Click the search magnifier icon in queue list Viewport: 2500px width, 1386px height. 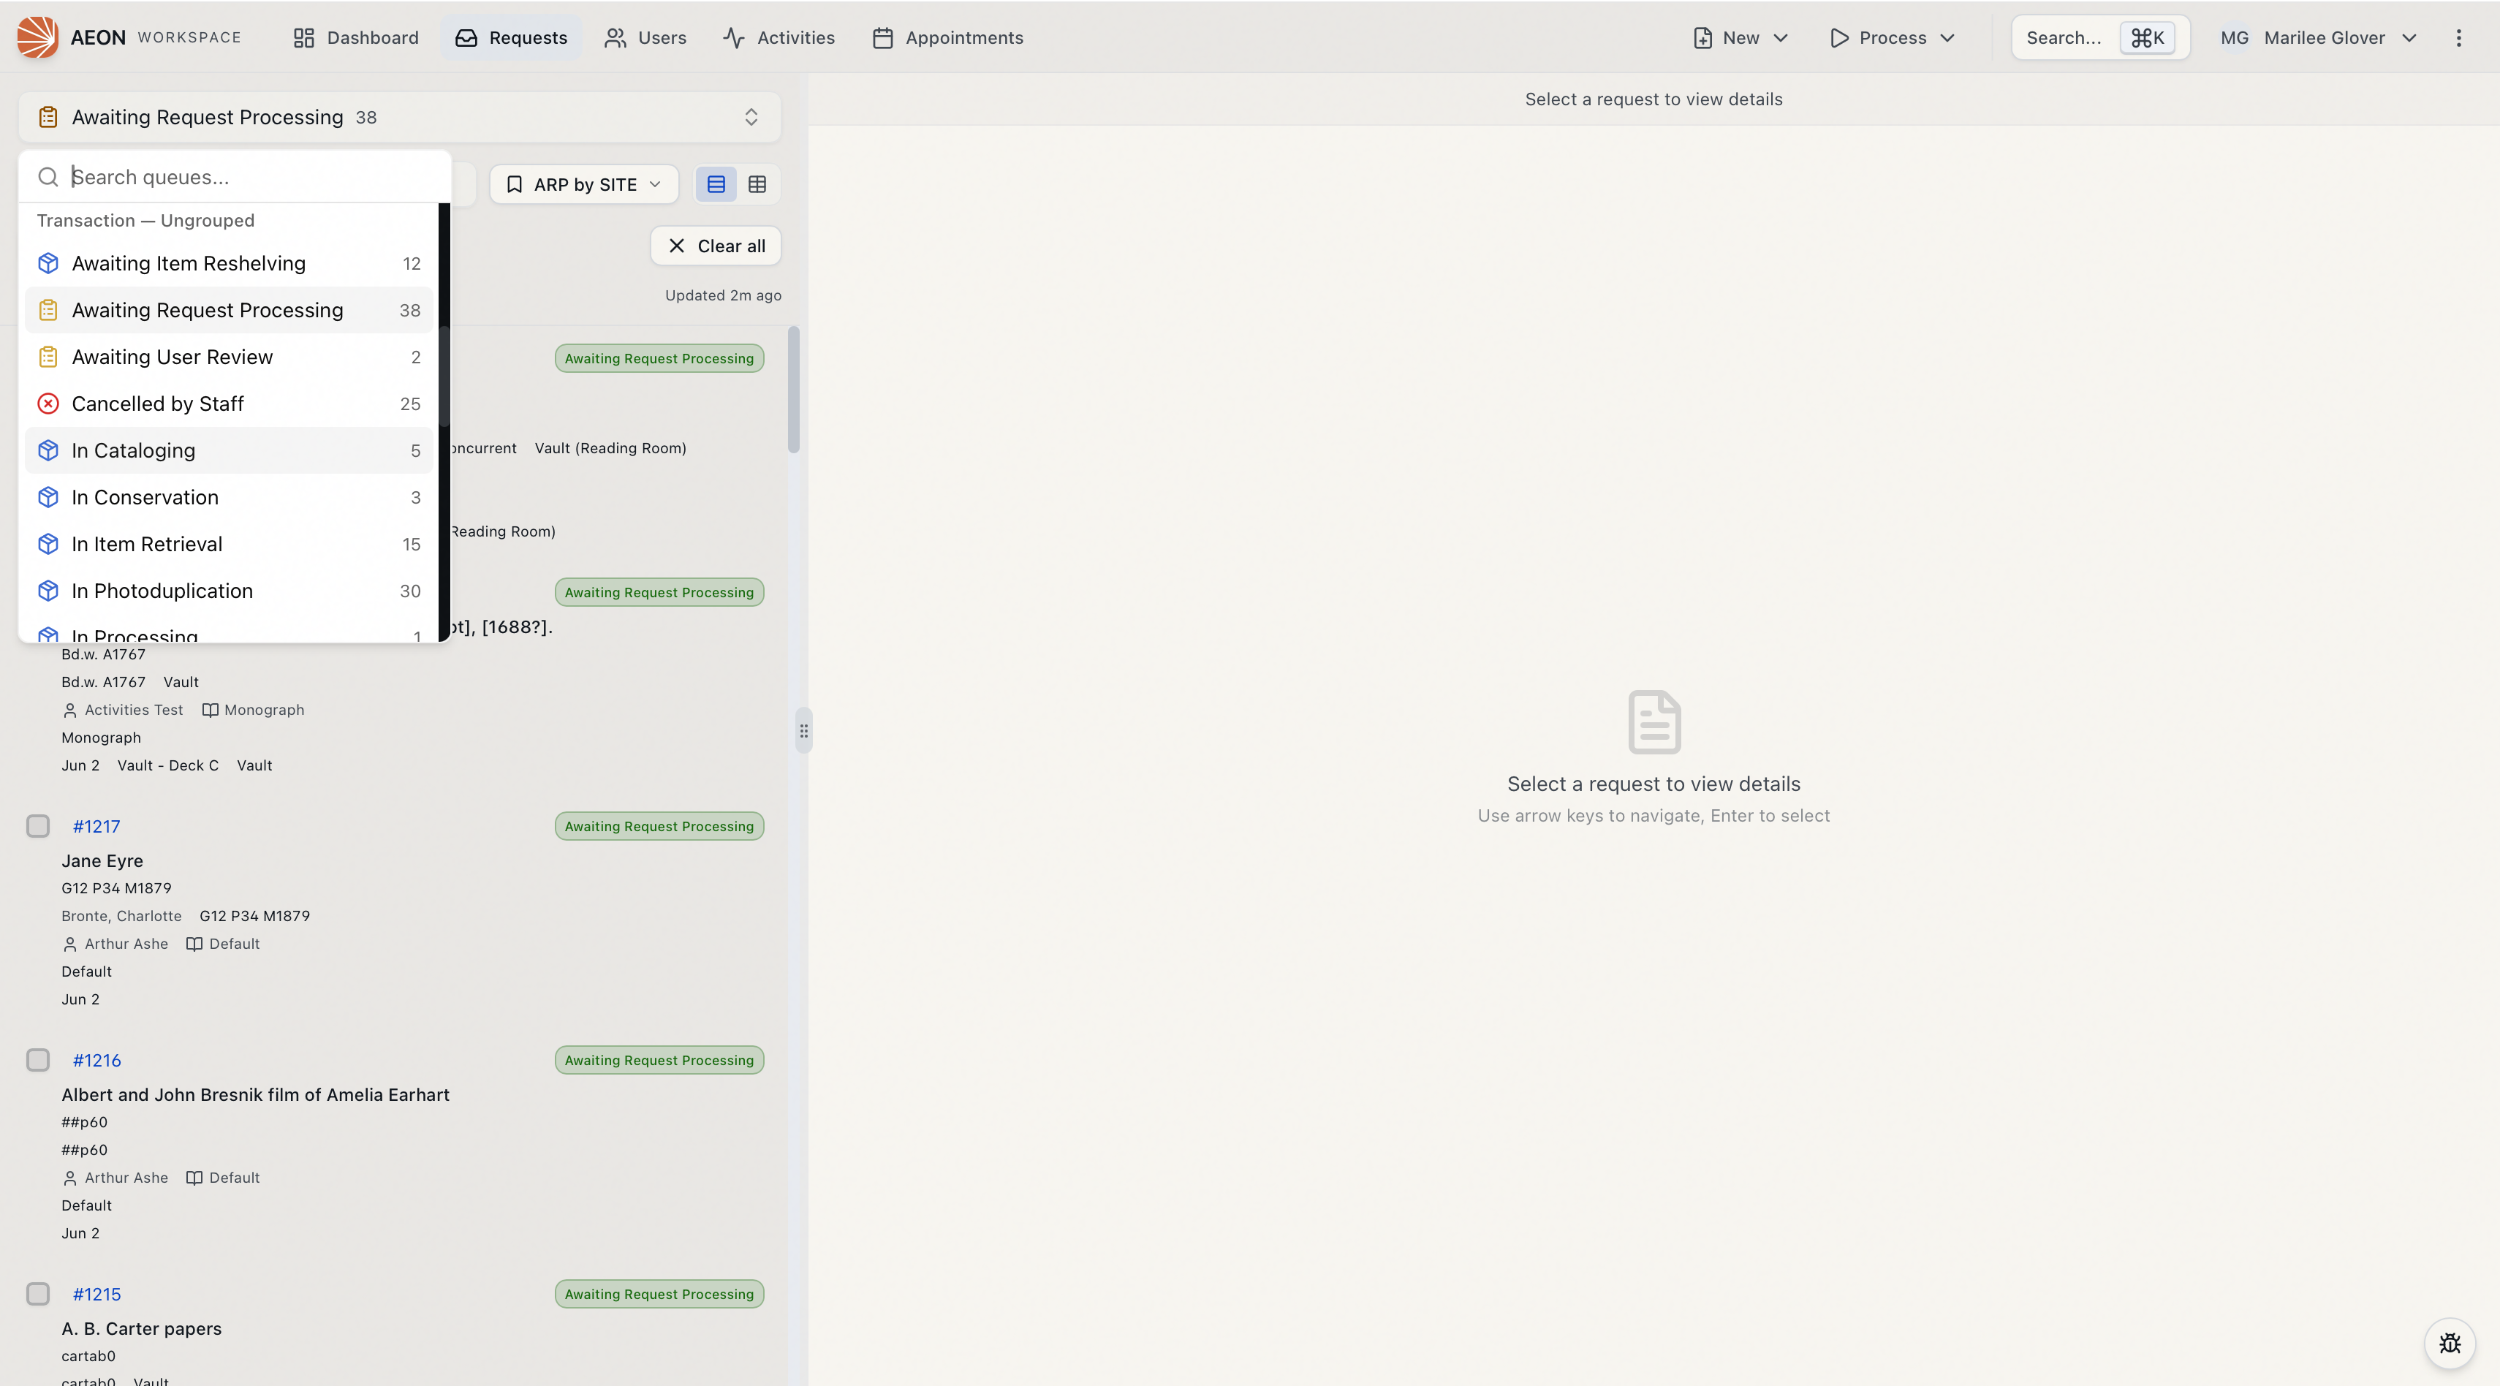[x=48, y=177]
